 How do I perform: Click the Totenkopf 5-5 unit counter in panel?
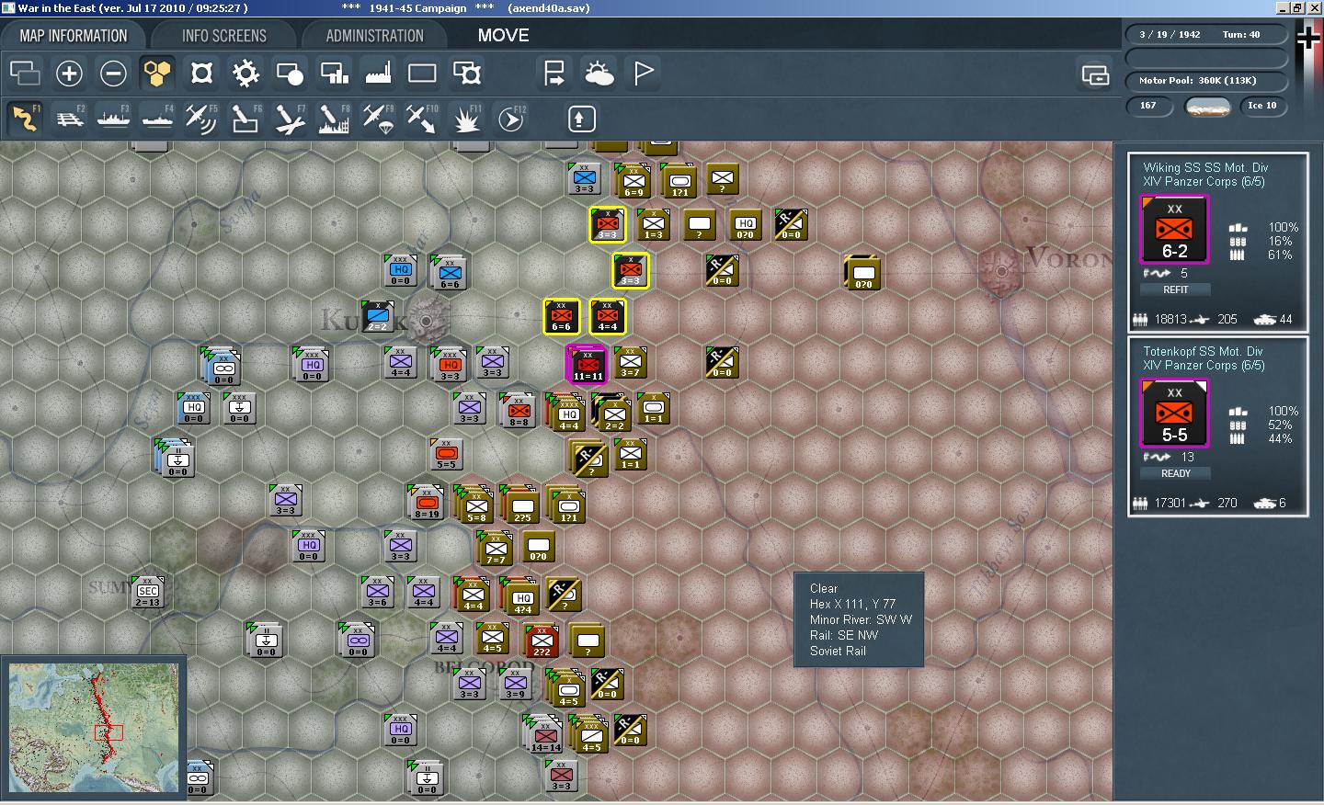click(x=1174, y=414)
